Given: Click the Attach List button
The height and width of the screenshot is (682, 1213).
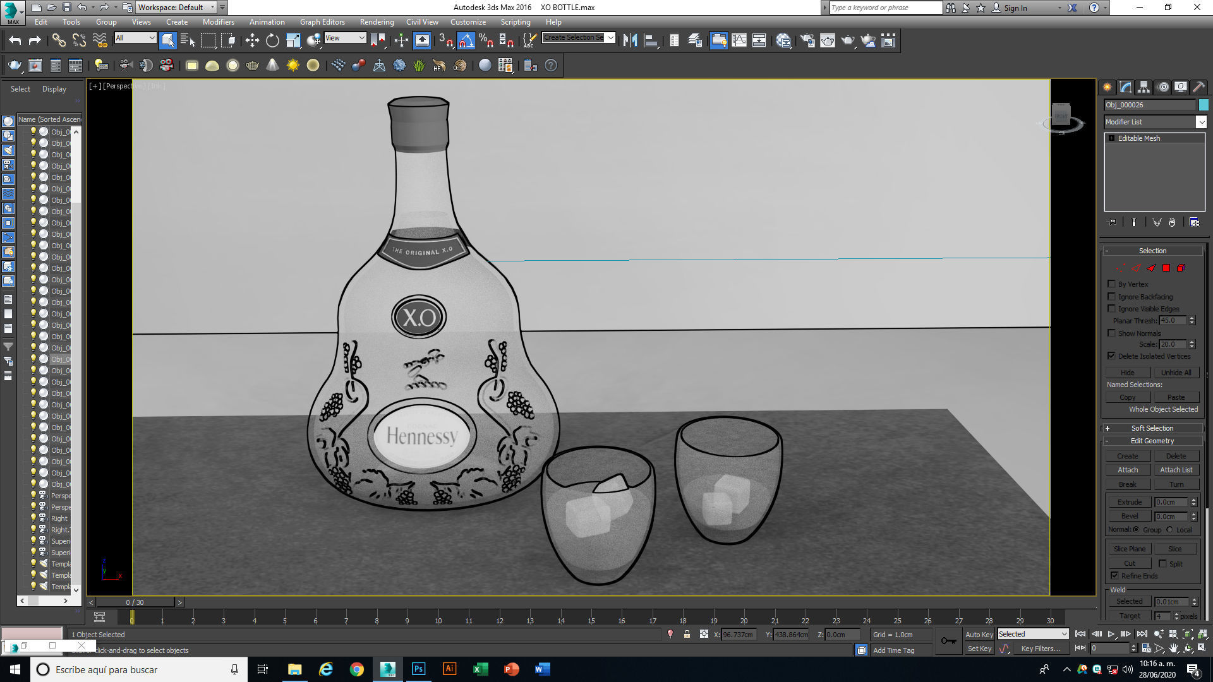Looking at the screenshot, I should pos(1176,470).
